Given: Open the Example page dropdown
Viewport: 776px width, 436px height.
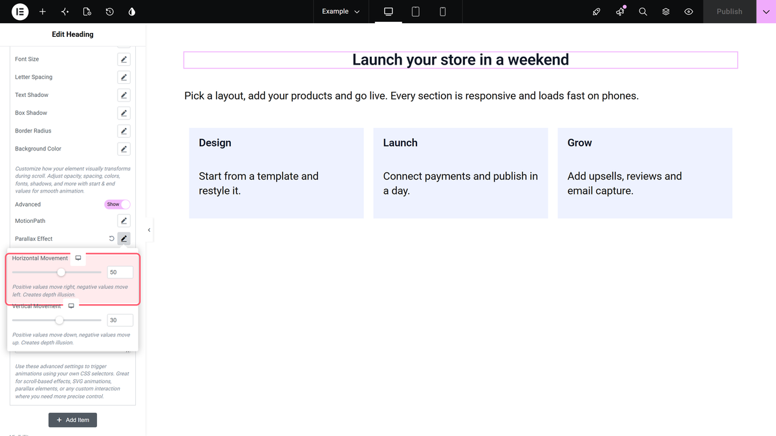Looking at the screenshot, I should (x=341, y=12).
